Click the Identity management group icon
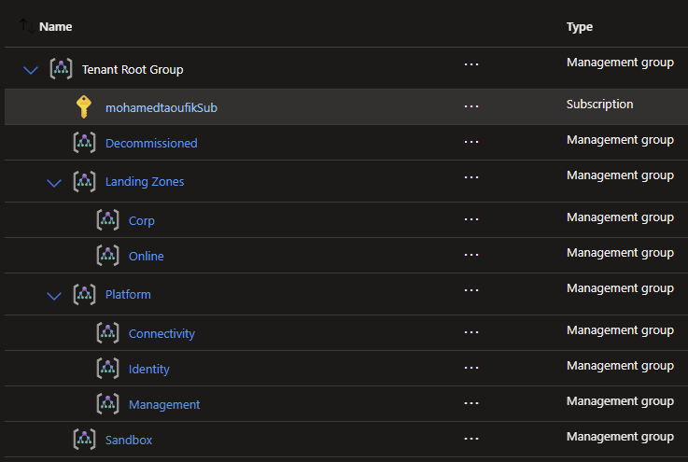 pyautogui.click(x=107, y=369)
